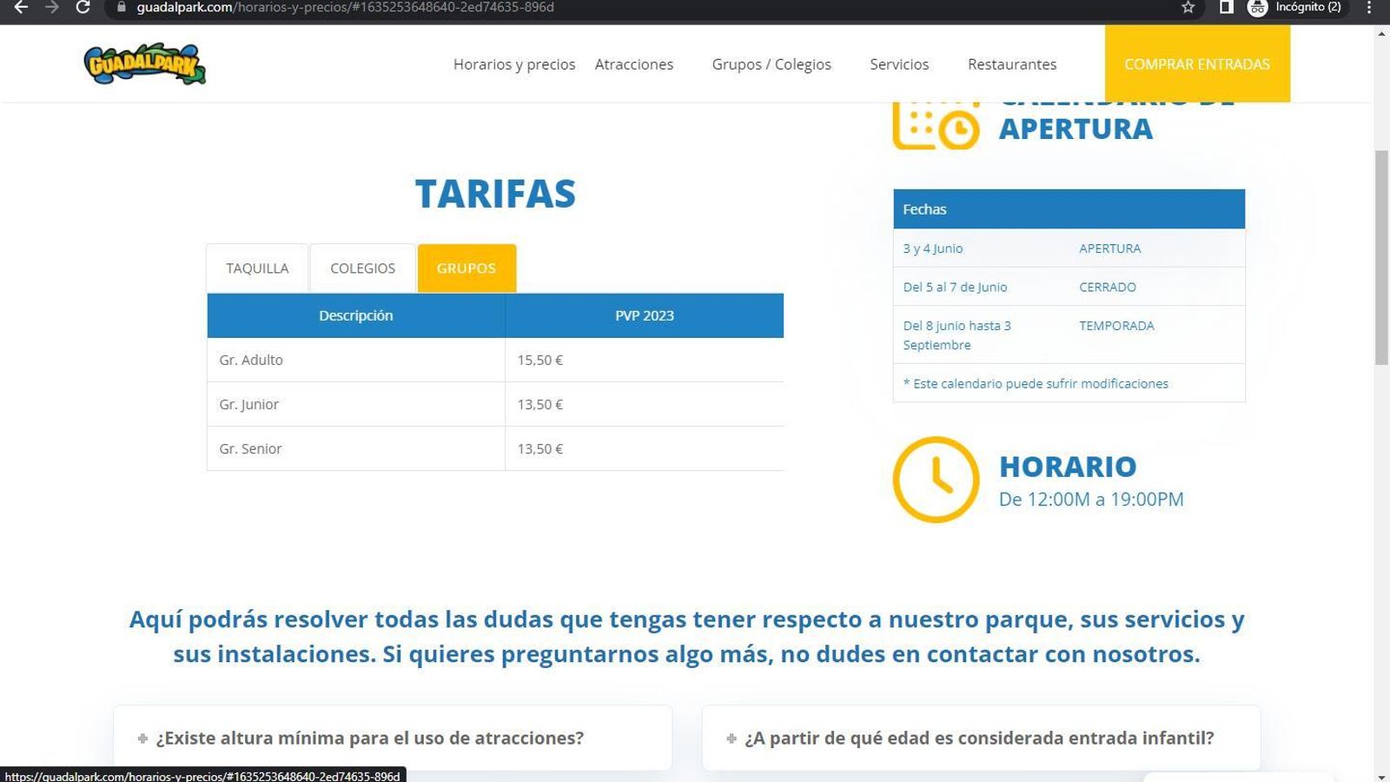The image size is (1390, 782).
Task: Click the browser back arrow
Action: 21,8
